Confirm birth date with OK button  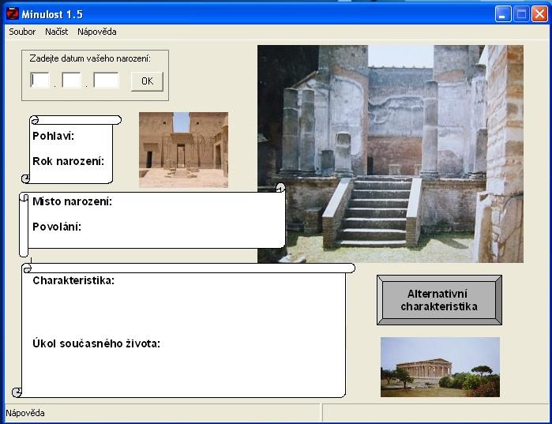click(147, 81)
